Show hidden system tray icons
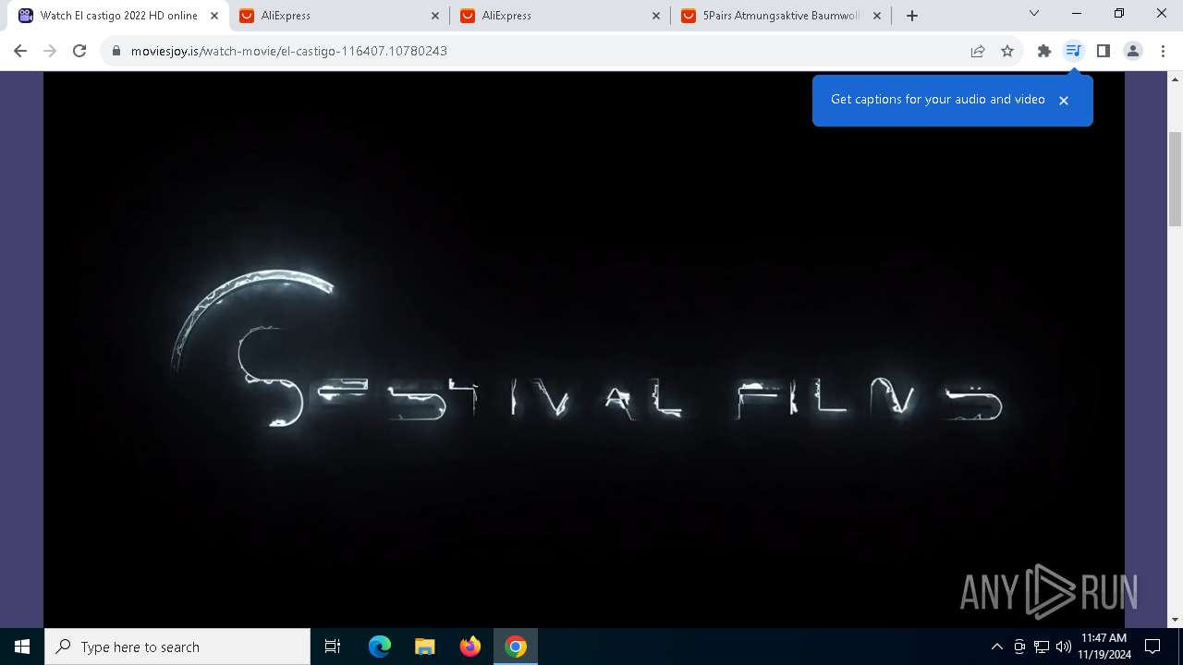This screenshot has width=1183, height=665. 996,647
